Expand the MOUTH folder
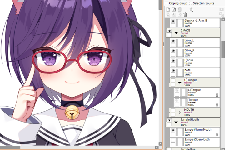 click(x=180, y=112)
